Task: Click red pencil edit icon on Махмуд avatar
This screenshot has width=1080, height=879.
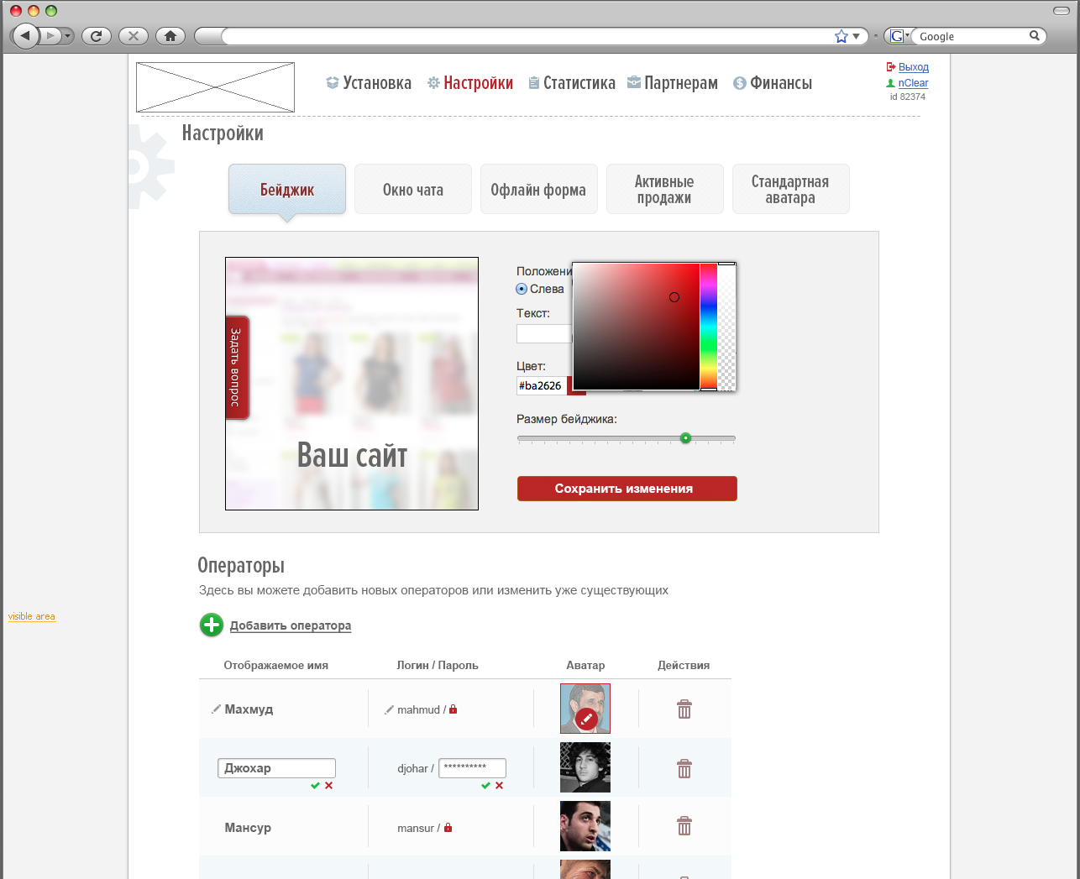Action: tap(586, 719)
